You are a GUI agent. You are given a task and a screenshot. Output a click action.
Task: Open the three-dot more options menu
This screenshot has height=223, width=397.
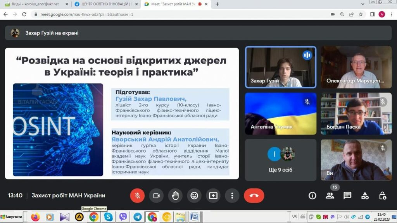pyautogui.click(x=232, y=196)
